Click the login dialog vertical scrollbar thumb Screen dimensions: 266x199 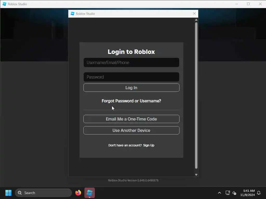pyautogui.click(x=196, y=95)
